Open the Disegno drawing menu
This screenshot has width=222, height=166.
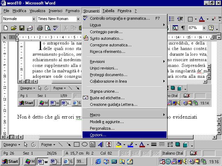tap(12, 145)
